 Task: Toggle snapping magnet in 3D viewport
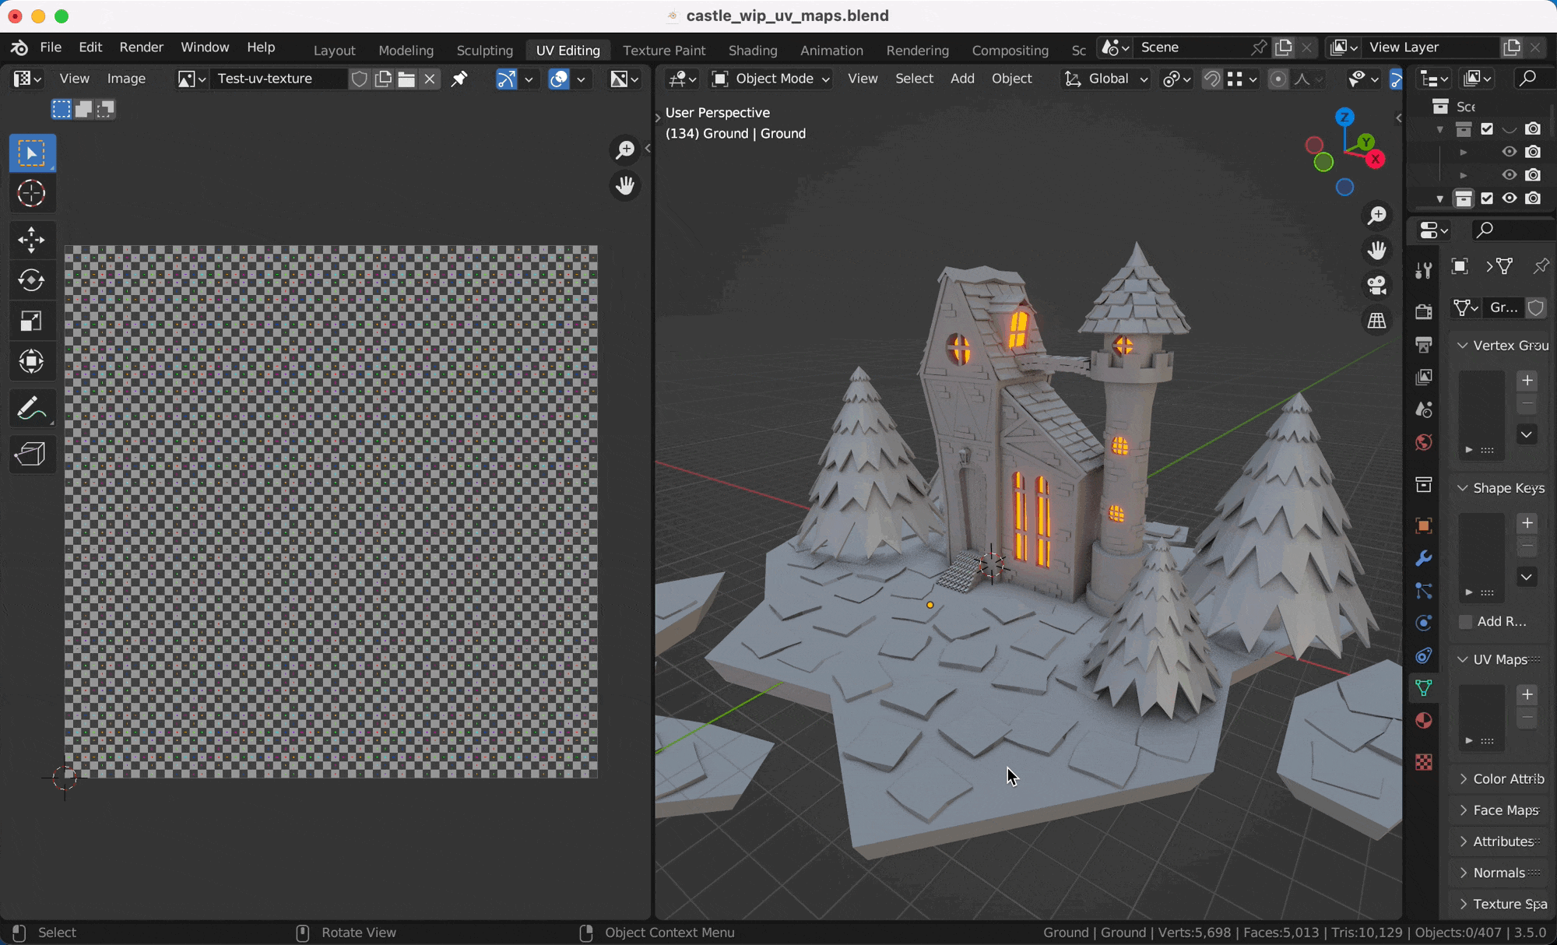(1211, 79)
